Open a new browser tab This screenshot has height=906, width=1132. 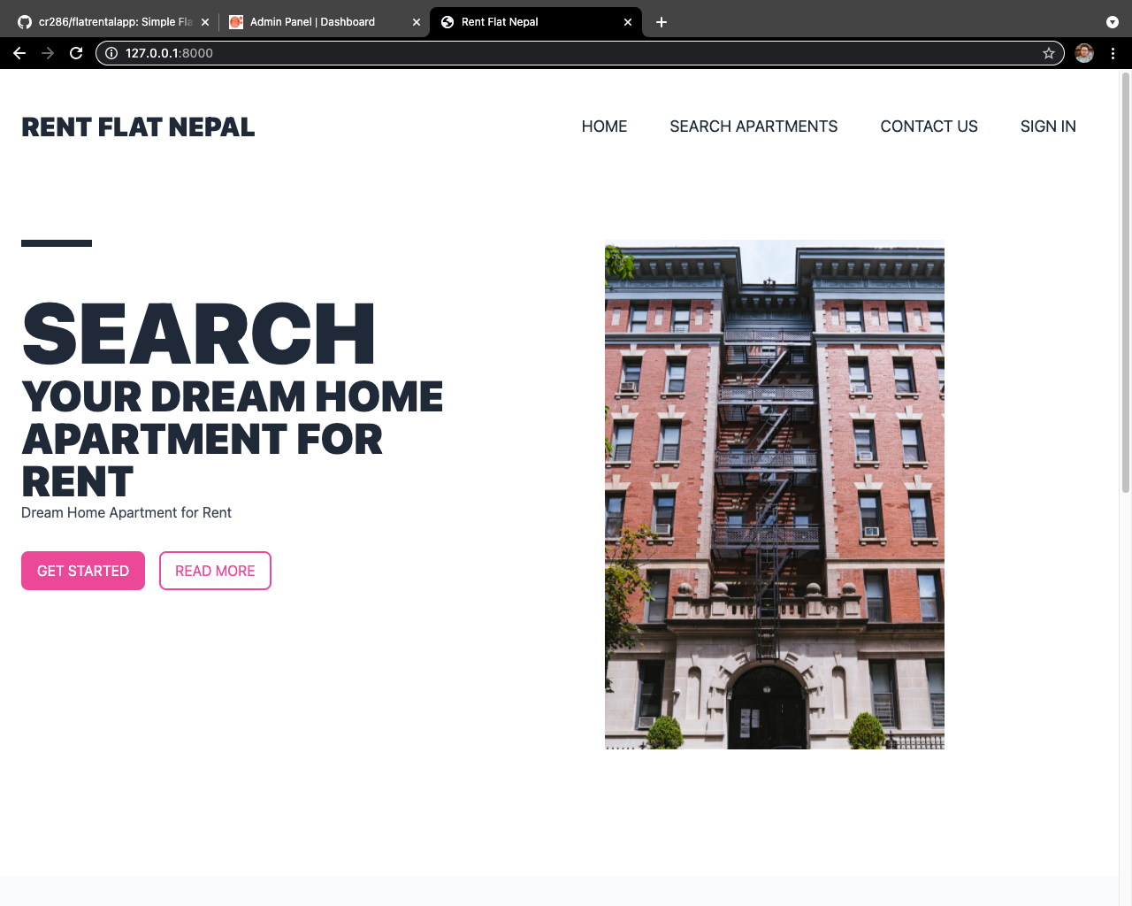[x=662, y=22]
